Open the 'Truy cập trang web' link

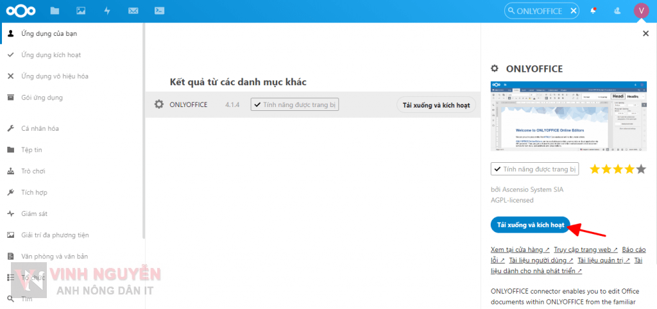point(586,249)
